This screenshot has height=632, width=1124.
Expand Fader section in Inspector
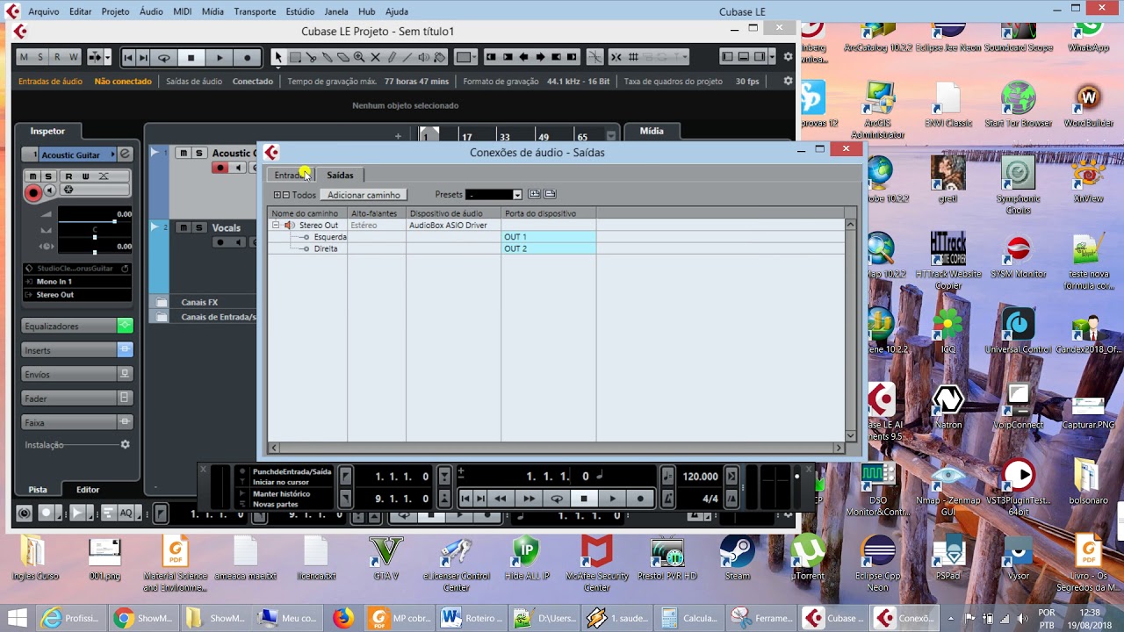coord(70,399)
